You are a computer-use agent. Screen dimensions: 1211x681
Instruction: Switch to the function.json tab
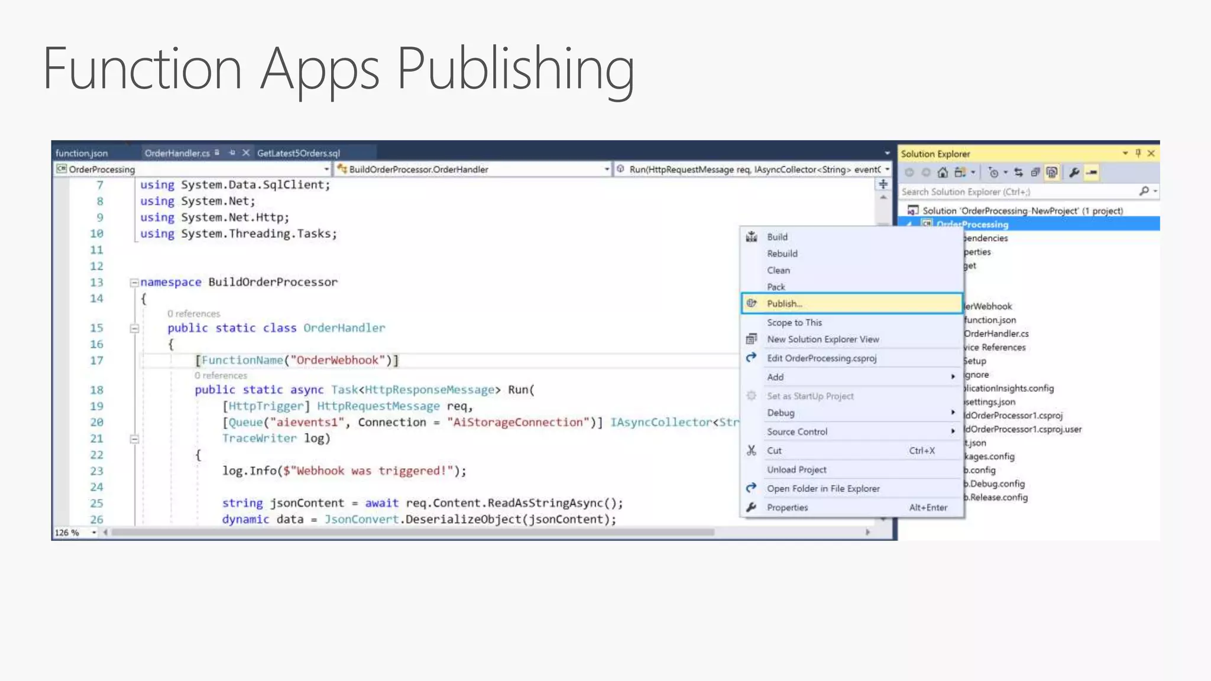tap(82, 153)
